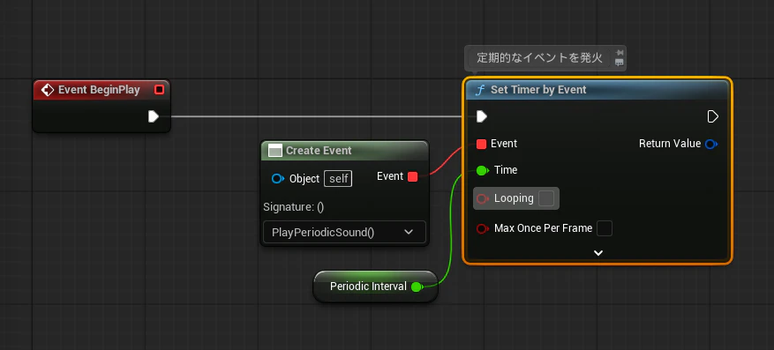This screenshot has height=350, width=774.
Task: Click the Event BeginPlay node diamond icon
Action: pyautogui.click(x=48, y=90)
